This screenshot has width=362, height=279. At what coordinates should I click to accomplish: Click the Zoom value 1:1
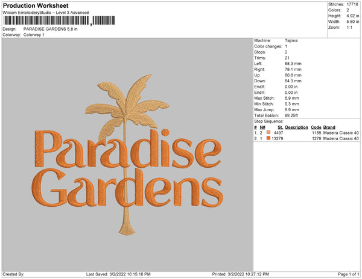click(349, 28)
